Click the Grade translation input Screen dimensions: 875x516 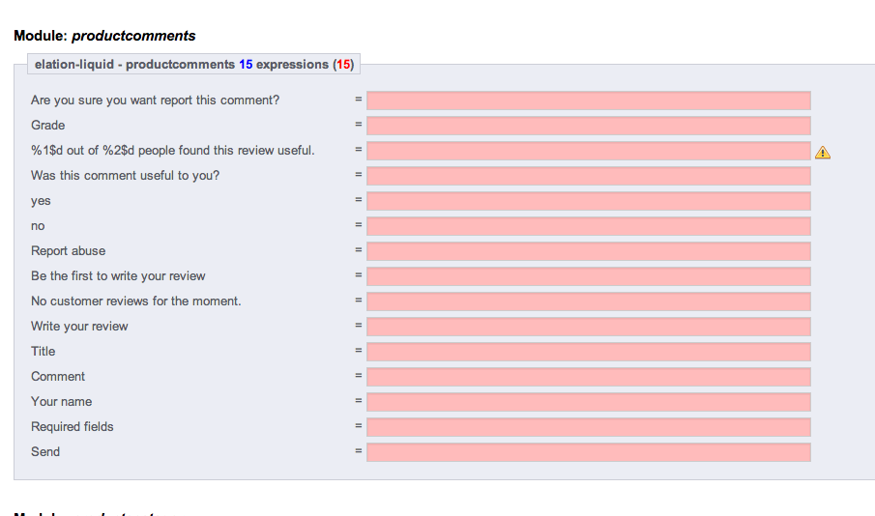coord(588,126)
